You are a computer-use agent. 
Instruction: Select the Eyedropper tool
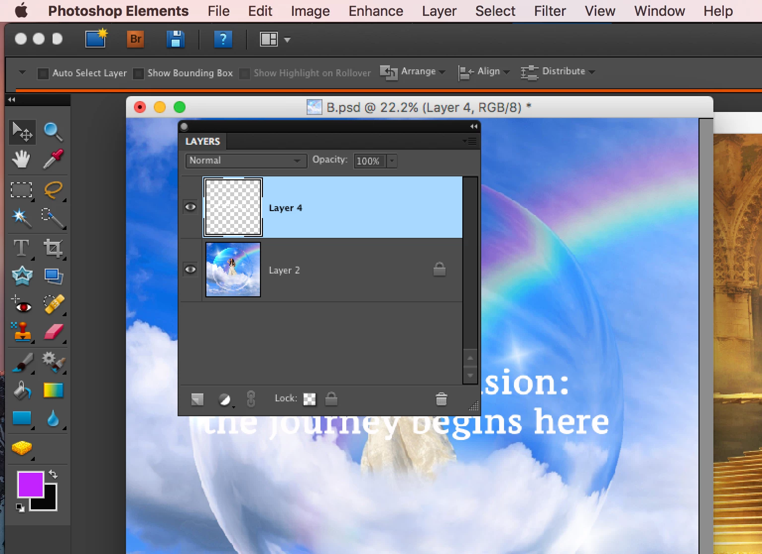tap(53, 159)
